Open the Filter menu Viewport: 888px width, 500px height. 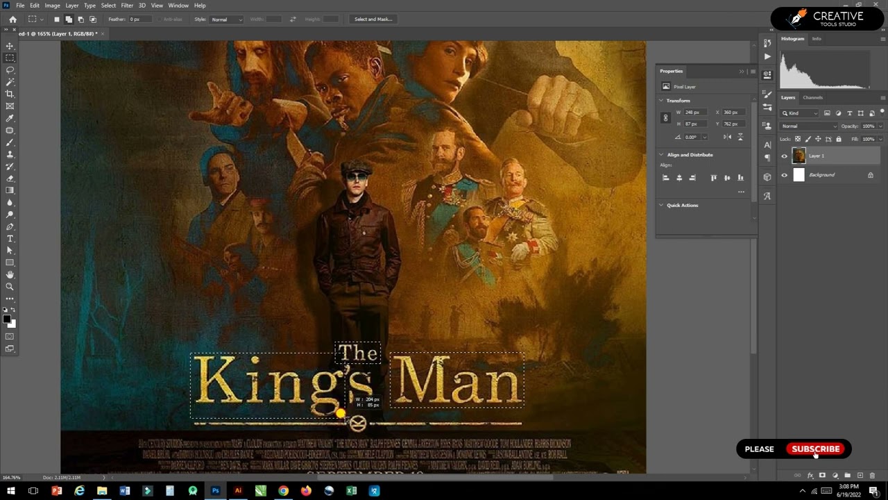127,6
